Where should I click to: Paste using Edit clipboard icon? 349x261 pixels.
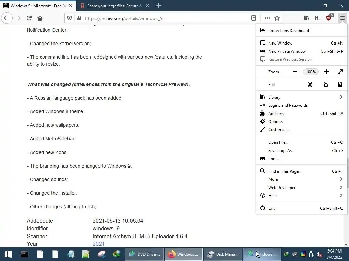340,84
